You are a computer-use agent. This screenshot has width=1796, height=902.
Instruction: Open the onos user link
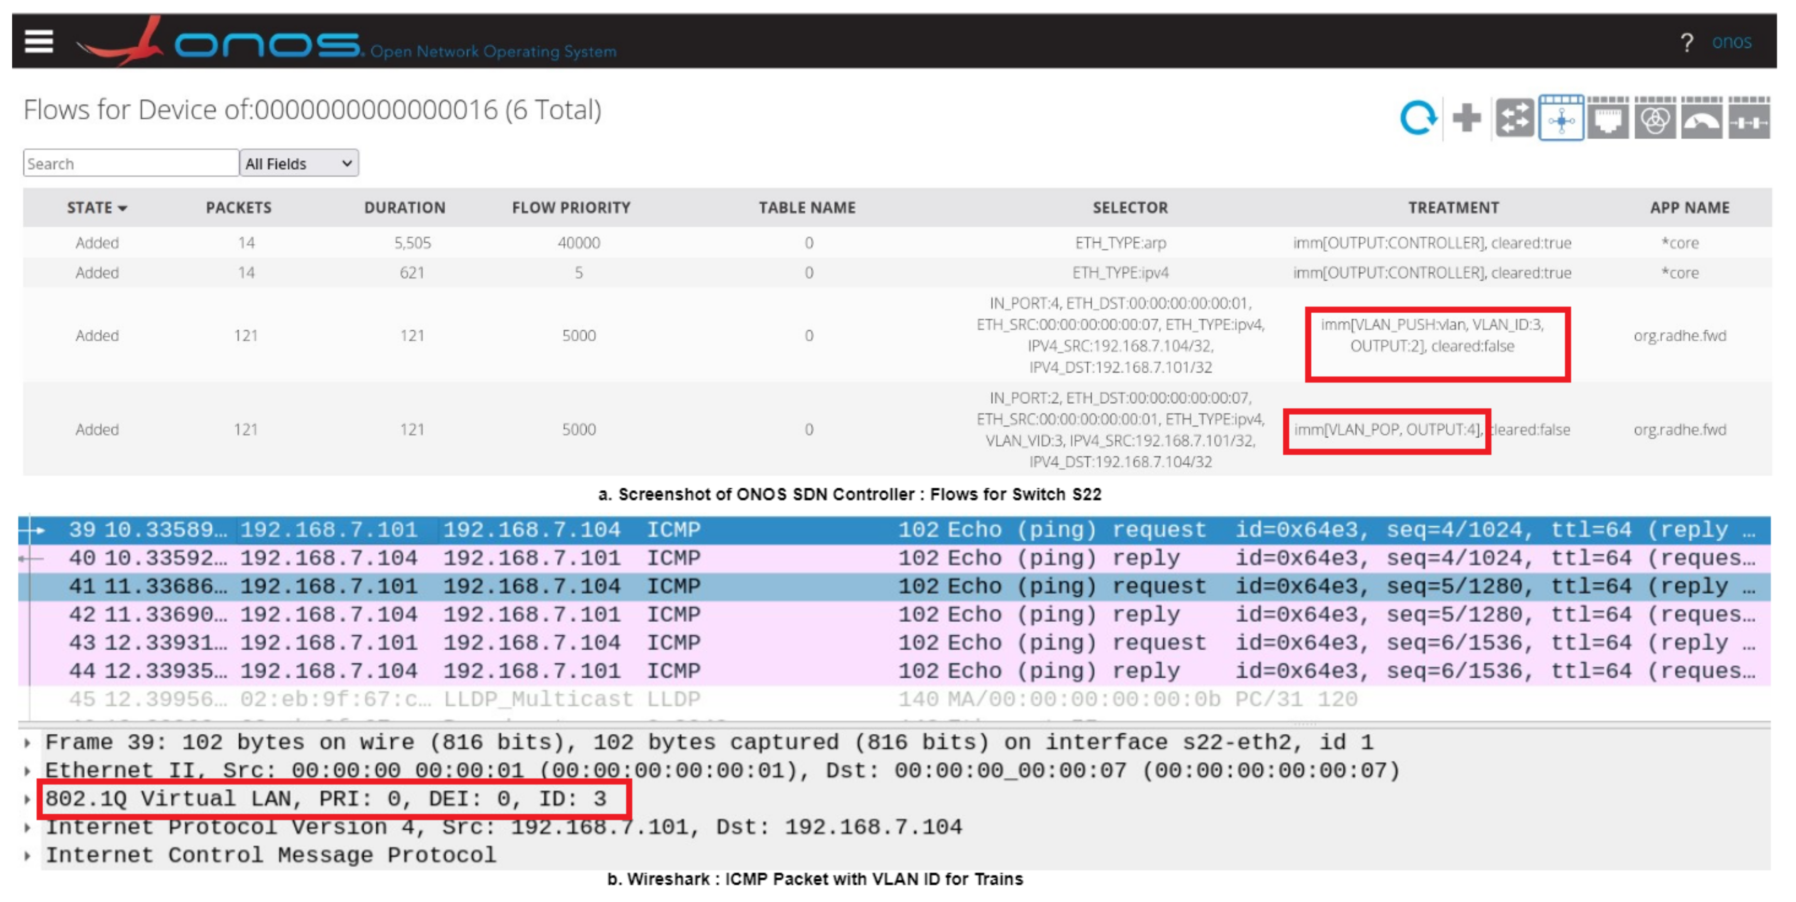1731,42
